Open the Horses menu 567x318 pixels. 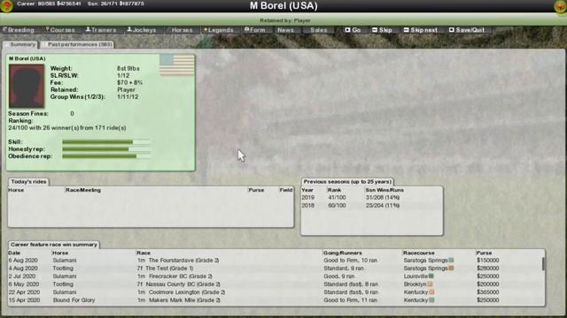(183, 30)
